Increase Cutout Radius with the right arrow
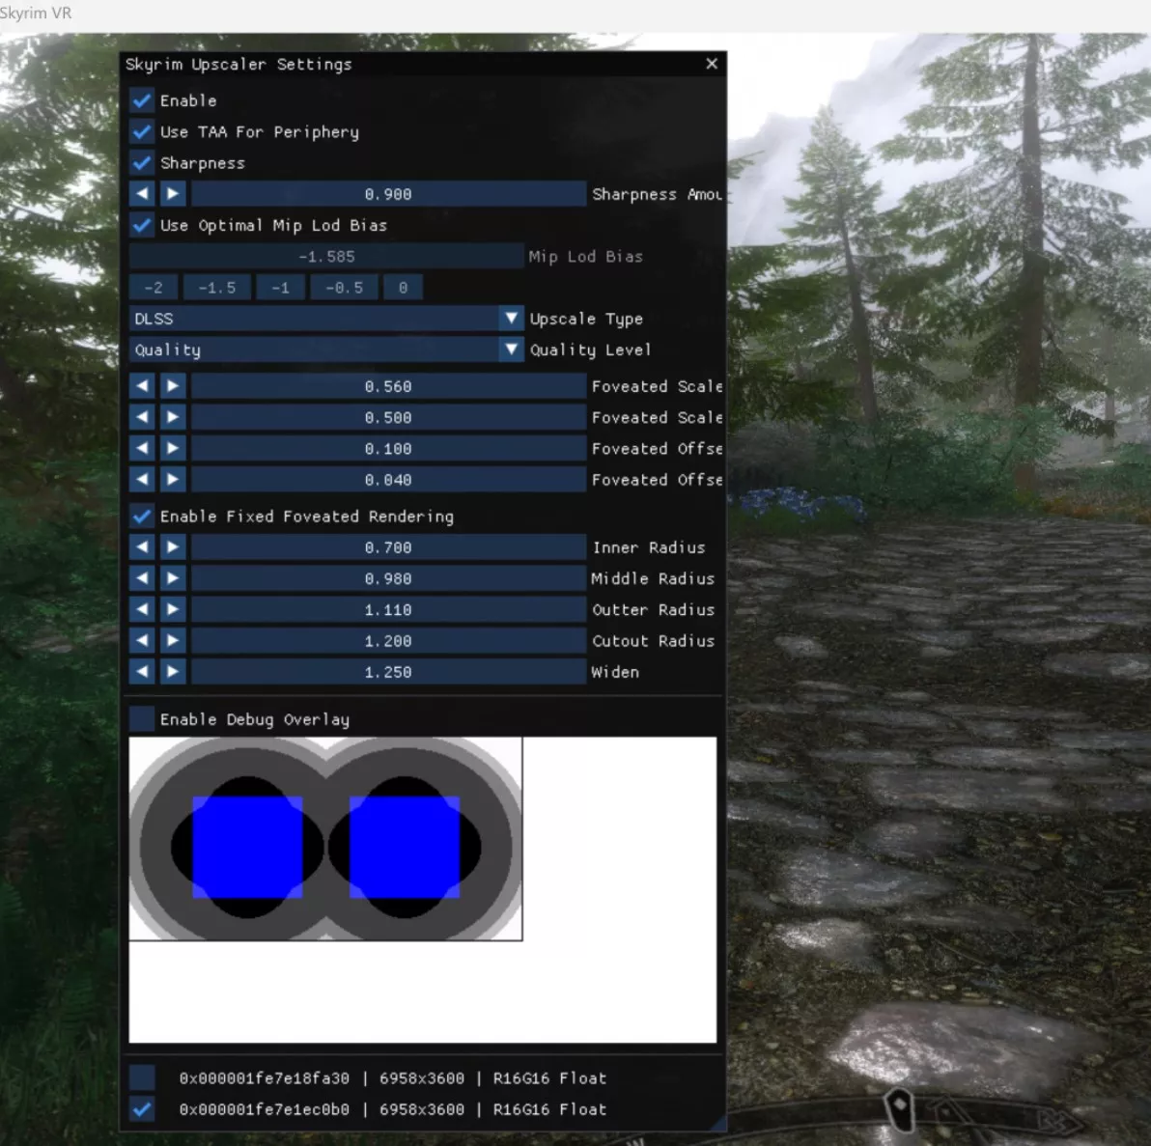Viewport: 1151px width, 1146px height. pos(173,641)
